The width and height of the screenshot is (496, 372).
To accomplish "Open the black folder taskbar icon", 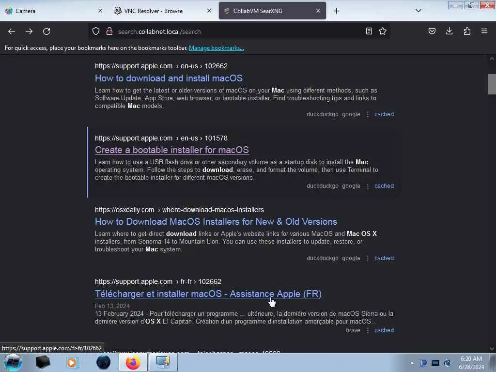I will tap(43, 362).
